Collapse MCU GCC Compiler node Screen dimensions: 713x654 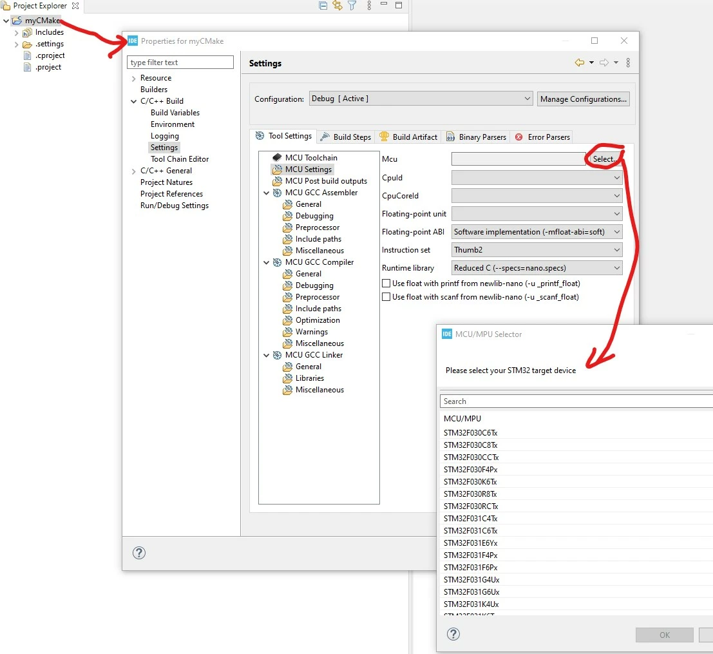(267, 262)
